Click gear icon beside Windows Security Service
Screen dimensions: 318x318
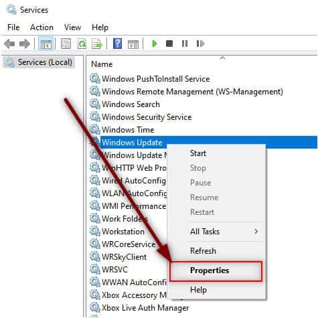click(95, 116)
